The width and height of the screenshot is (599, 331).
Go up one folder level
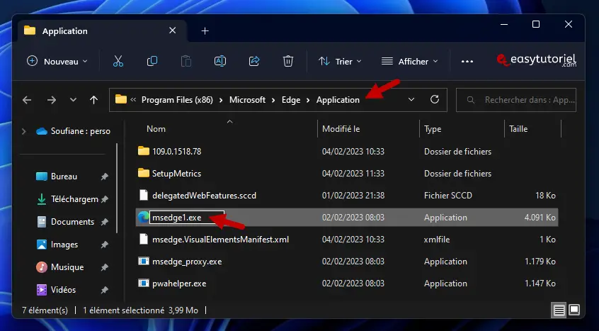93,100
